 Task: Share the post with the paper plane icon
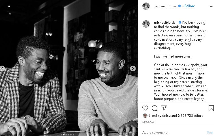(x=164, y=108)
